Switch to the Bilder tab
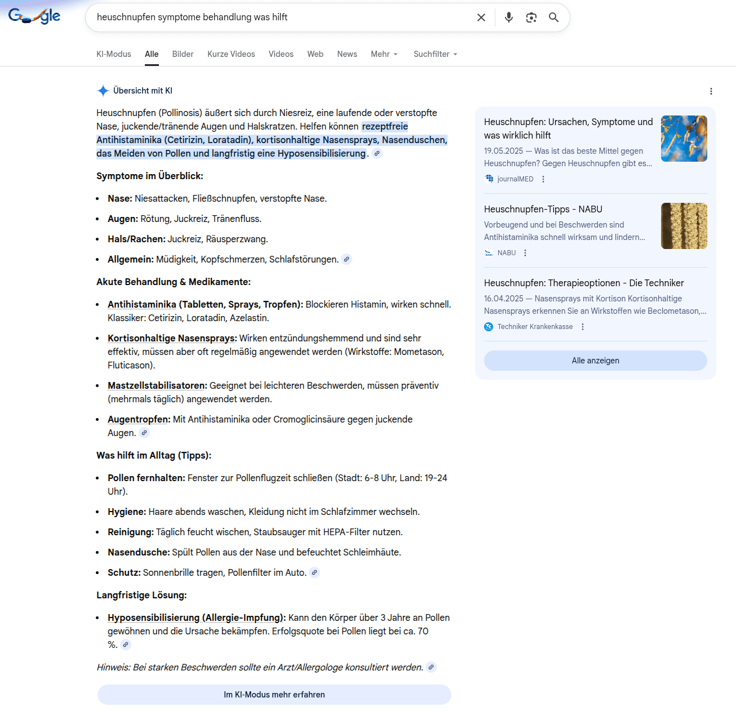This screenshot has width=736, height=711. point(183,54)
